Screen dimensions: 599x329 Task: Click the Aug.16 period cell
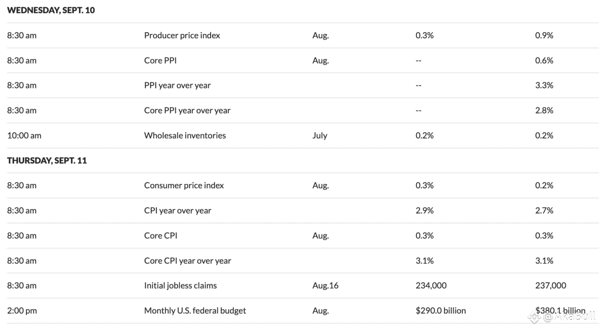point(325,286)
